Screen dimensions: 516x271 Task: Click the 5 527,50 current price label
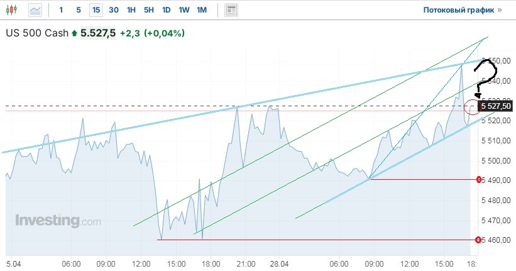coord(497,107)
